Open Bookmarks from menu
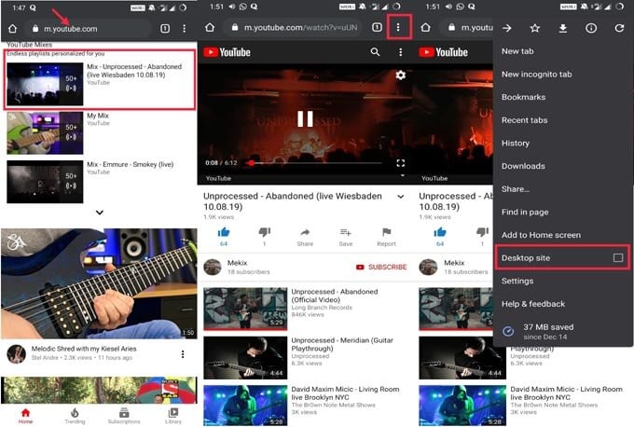Image resolution: width=634 pixels, height=427 pixels. (x=563, y=97)
